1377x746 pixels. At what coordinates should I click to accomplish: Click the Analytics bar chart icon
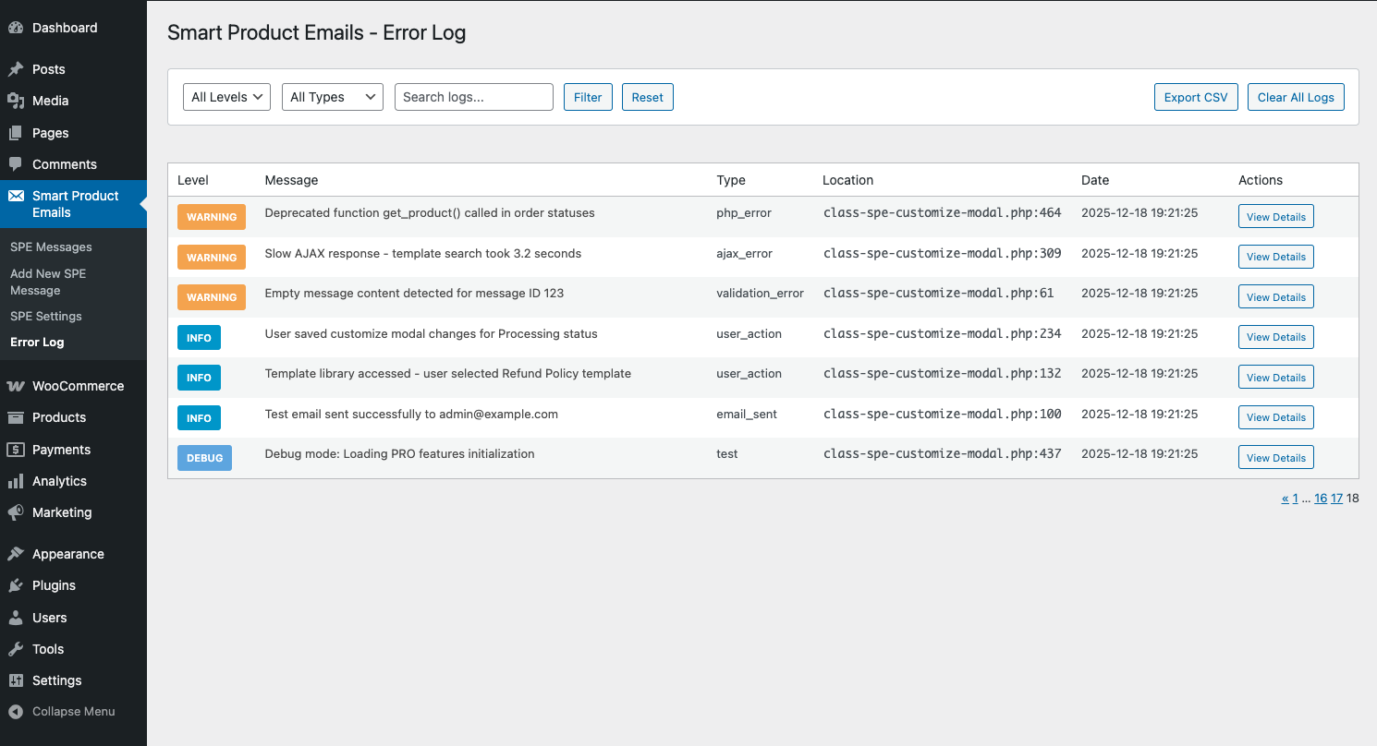point(16,481)
